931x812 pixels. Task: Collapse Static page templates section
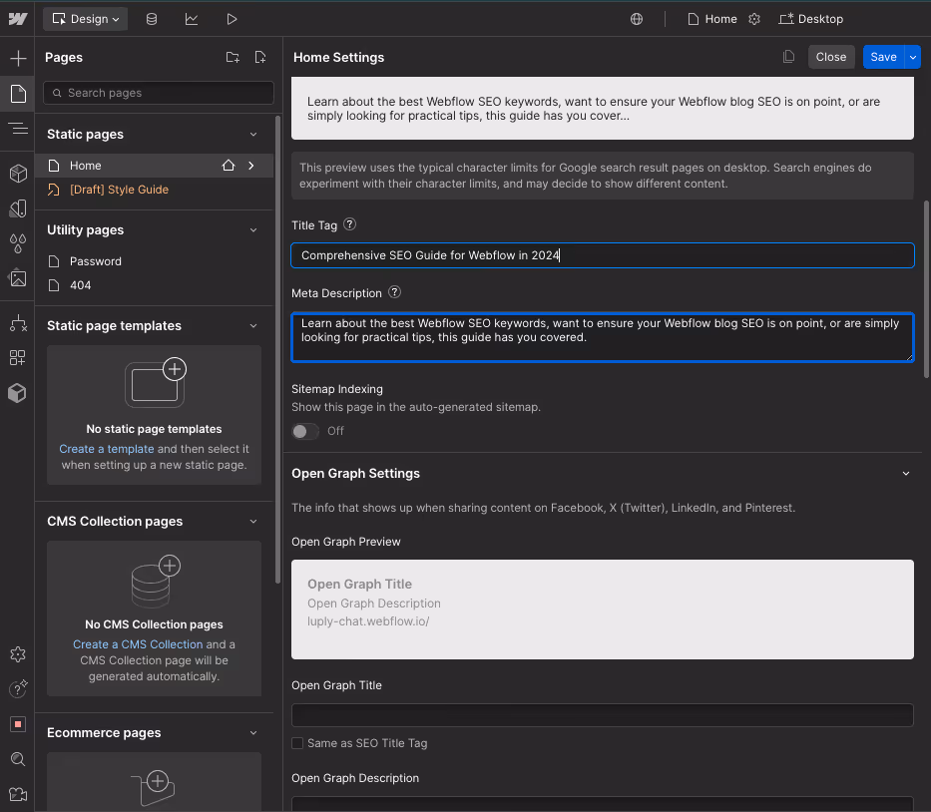253,326
